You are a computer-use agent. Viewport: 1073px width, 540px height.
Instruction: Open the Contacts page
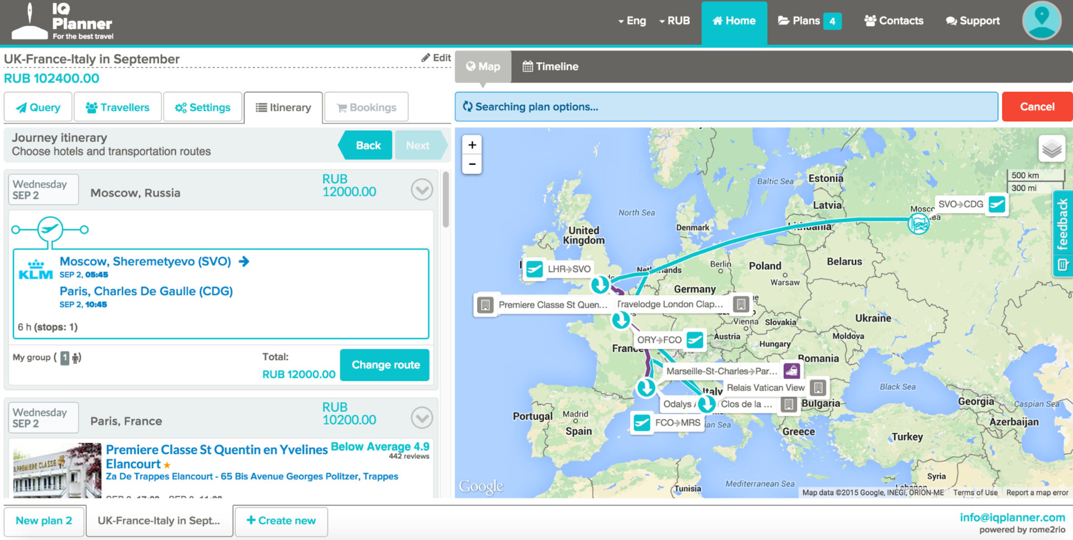point(894,21)
